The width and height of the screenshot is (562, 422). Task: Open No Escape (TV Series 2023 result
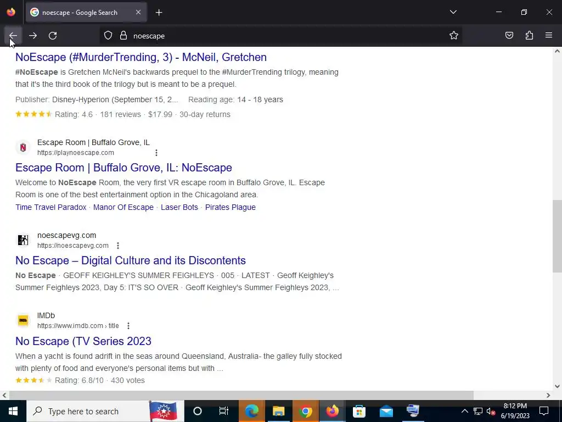[x=83, y=341]
